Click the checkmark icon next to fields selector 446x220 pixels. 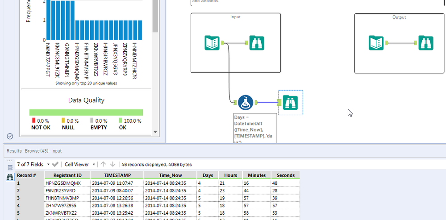click(x=55, y=165)
